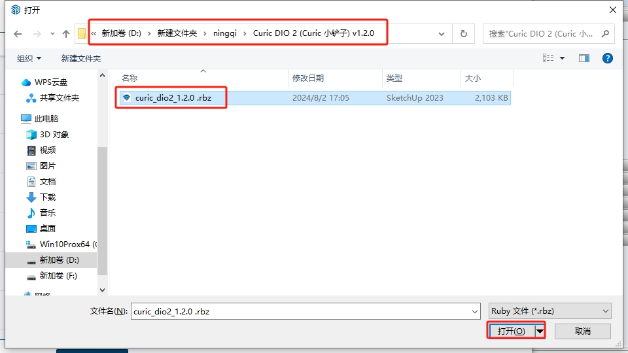Select 新加卷 (F:) drive in sidebar
Screen dimensions: 628x353
pos(58,276)
